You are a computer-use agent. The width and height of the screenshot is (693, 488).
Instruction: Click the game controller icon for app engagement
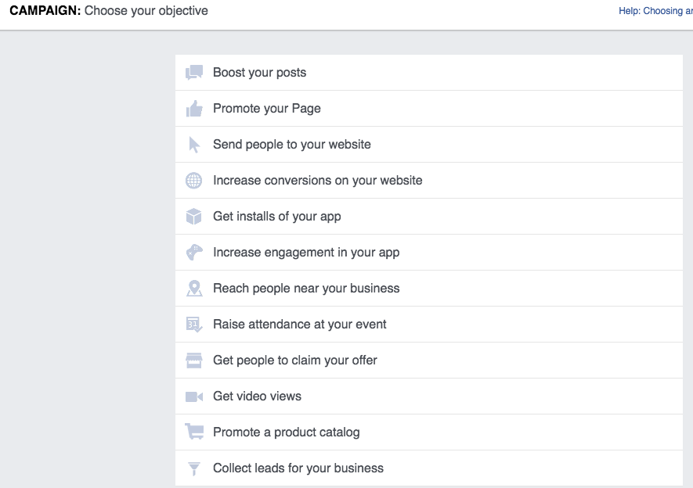[x=193, y=252]
